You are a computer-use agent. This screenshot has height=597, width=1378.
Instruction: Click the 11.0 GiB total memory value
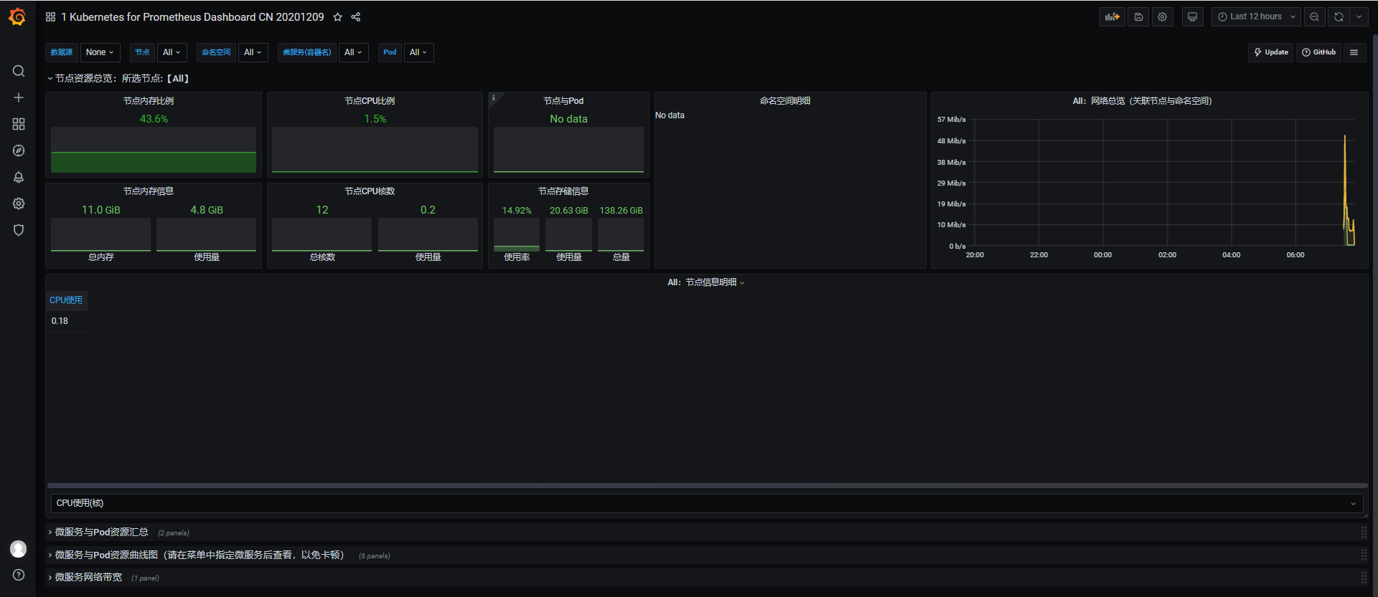click(101, 210)
